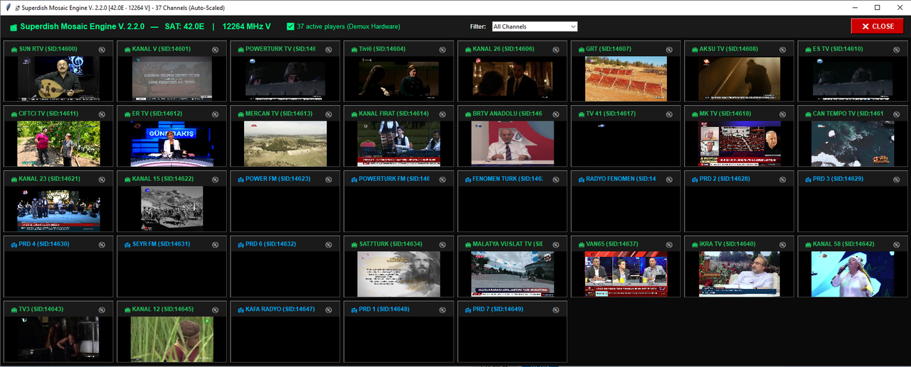Click the 'SAT: 42.0E' header text
911x367 pixels.
184,26
